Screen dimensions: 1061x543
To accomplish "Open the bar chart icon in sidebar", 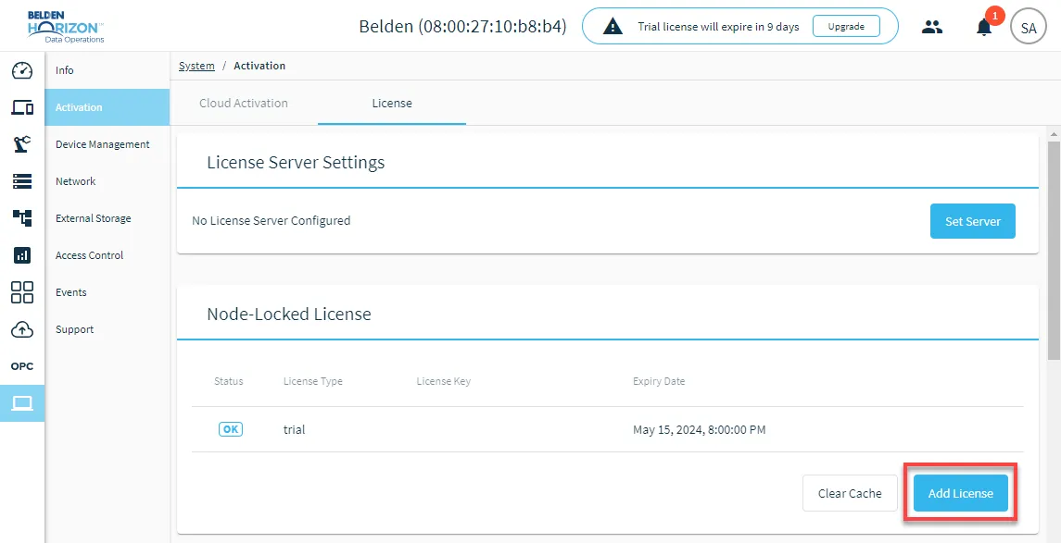I will tap(22, 255).
